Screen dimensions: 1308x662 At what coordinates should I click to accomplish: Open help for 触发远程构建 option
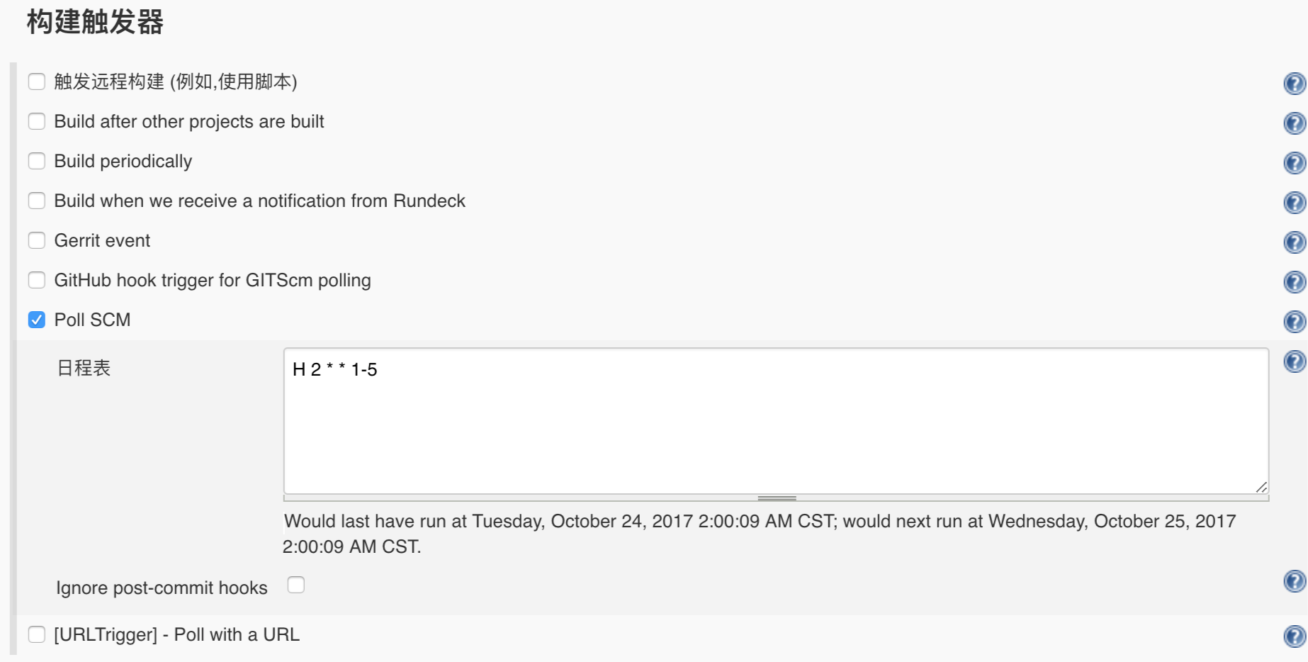click(1295, 83)
